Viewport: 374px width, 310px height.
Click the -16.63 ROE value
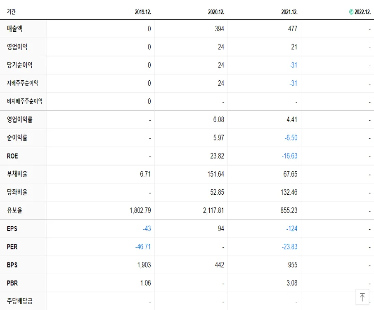[x=289, y=156]
